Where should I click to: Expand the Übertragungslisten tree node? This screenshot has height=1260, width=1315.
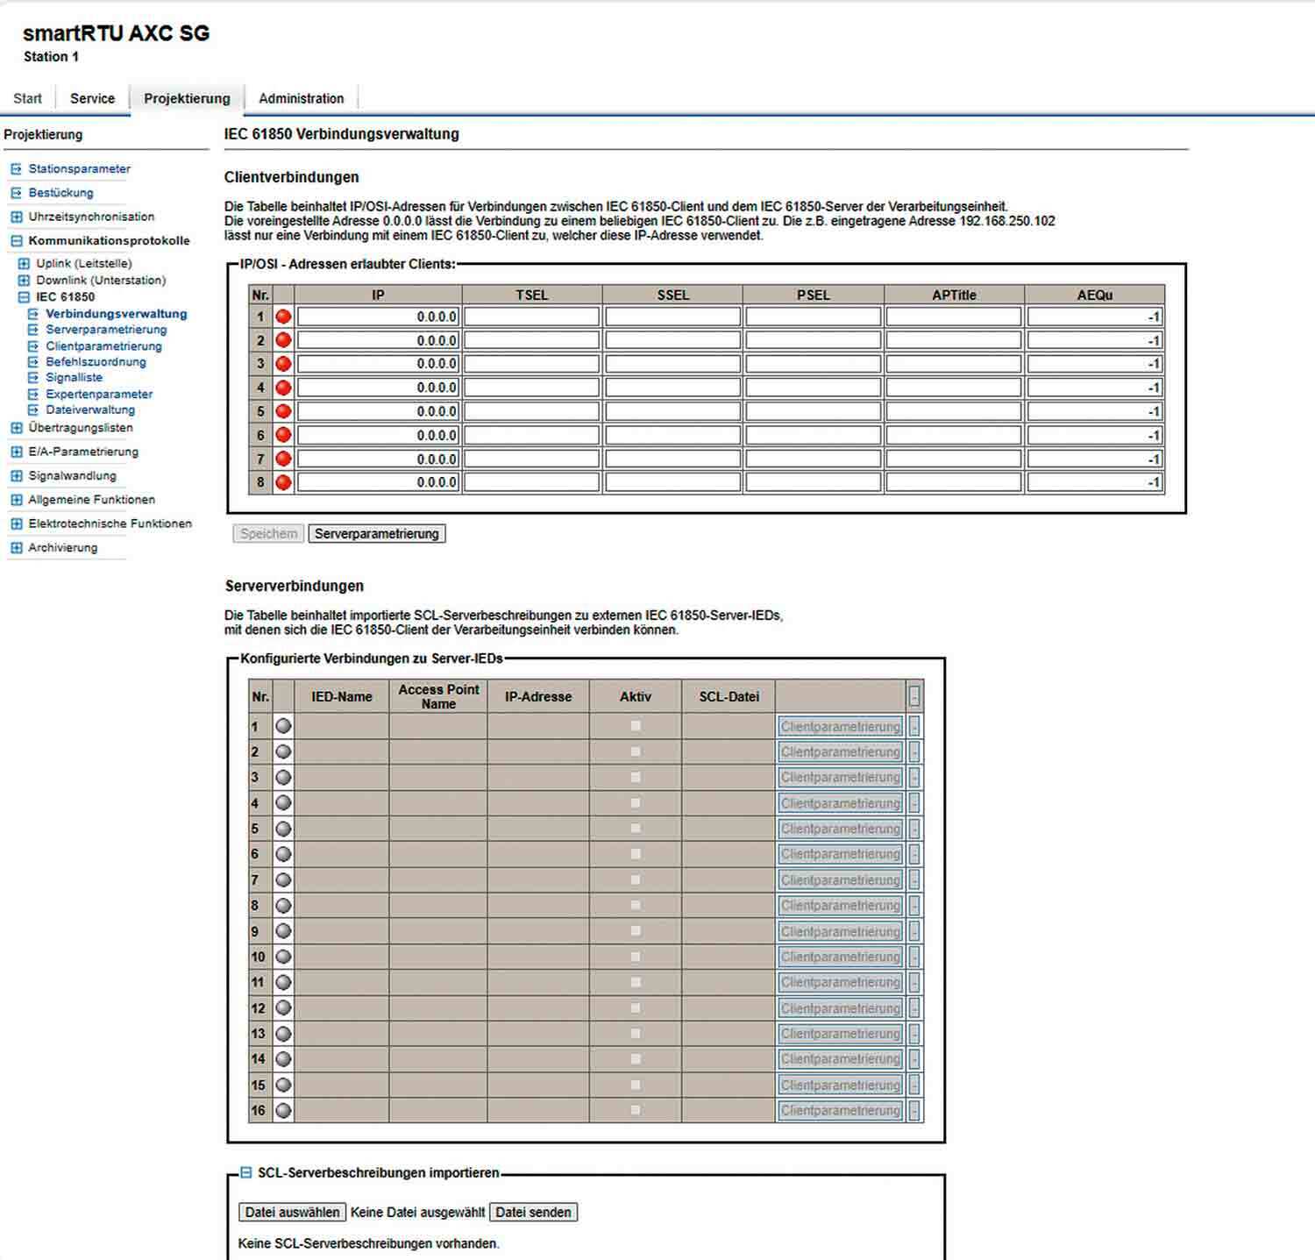[x=16, y=428]
